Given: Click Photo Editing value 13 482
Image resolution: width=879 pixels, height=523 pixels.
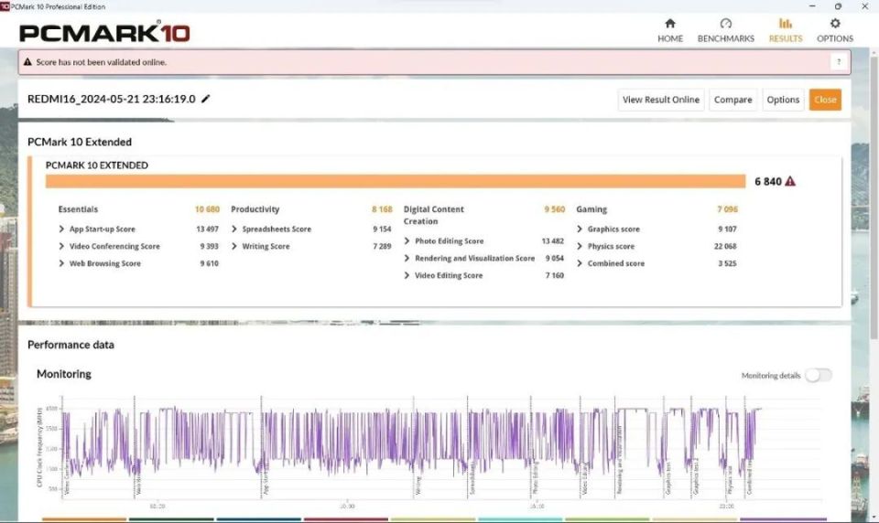Looking at the screenshot, I should click(x=553, y=240).
